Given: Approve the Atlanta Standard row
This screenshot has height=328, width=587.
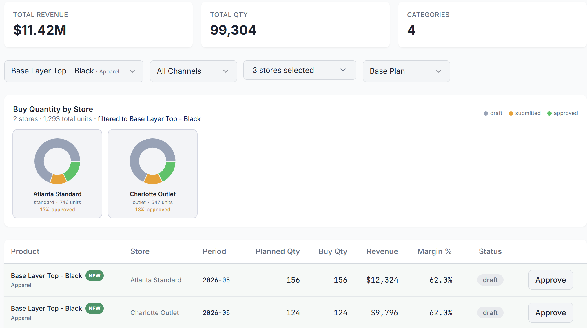Looking at the screenshot, I should click(x=550, y=280).
